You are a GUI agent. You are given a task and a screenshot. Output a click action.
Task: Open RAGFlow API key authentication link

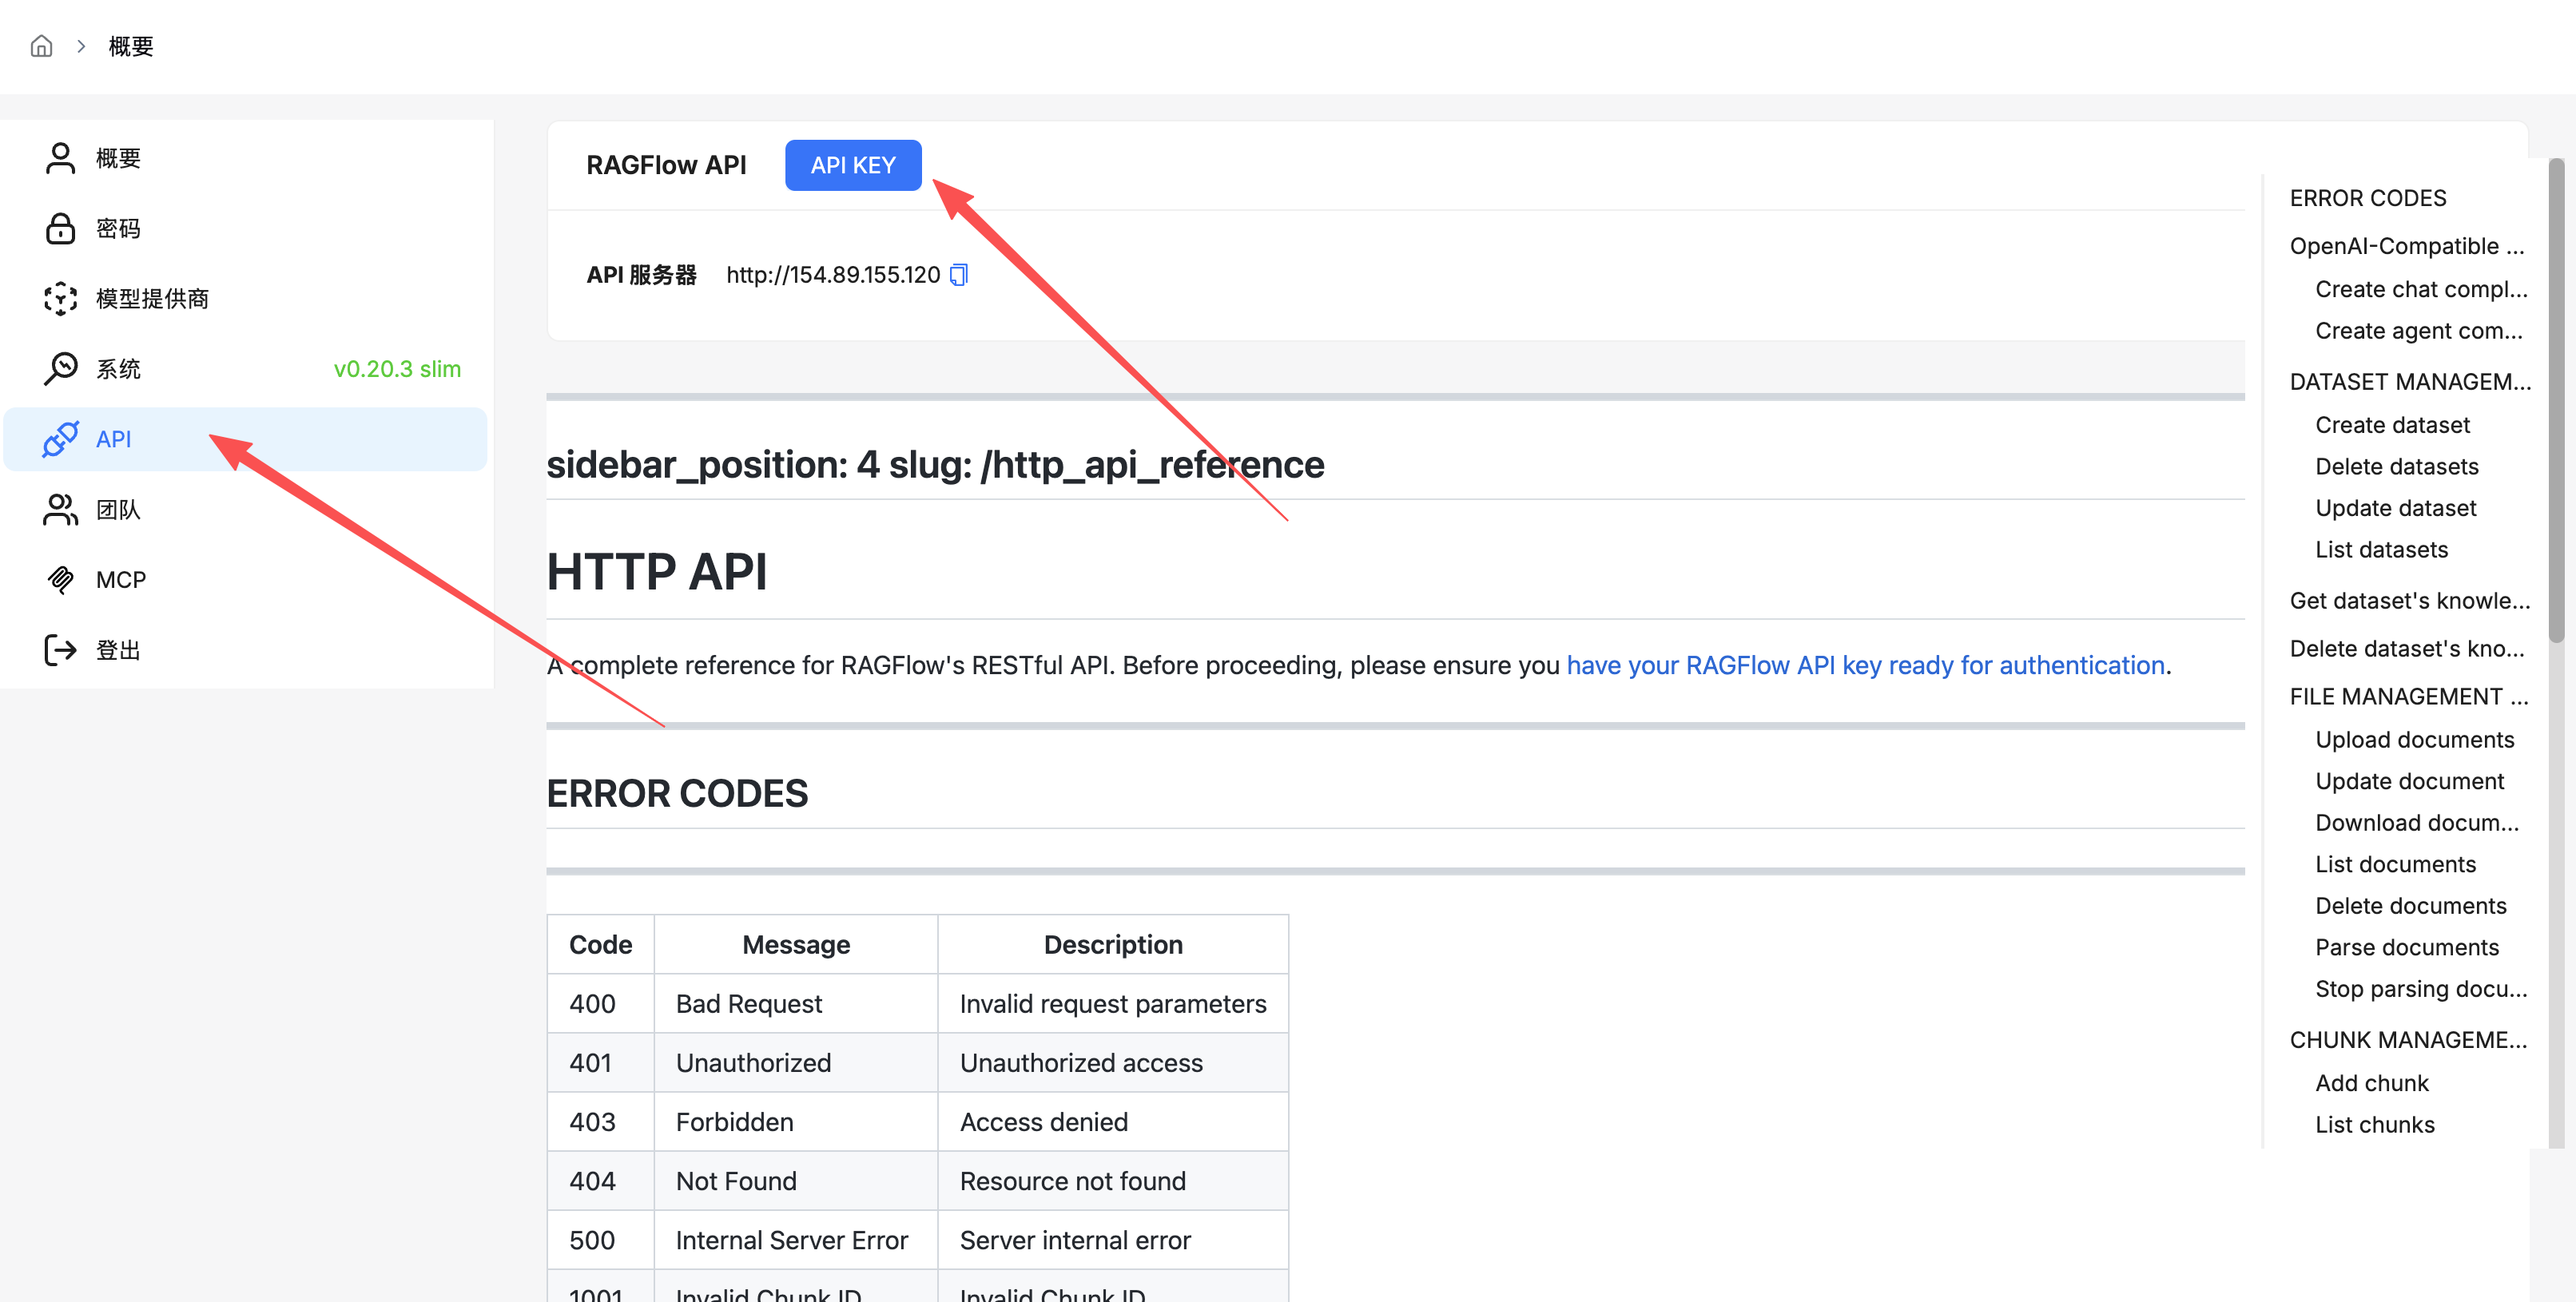[1864, 665]
